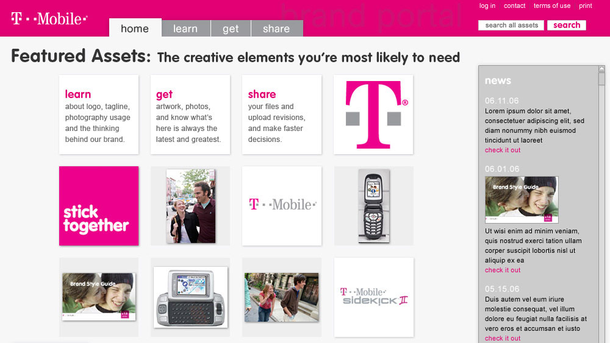Select the T-Mobile wordmark logo tile

[x=282, y=206]
